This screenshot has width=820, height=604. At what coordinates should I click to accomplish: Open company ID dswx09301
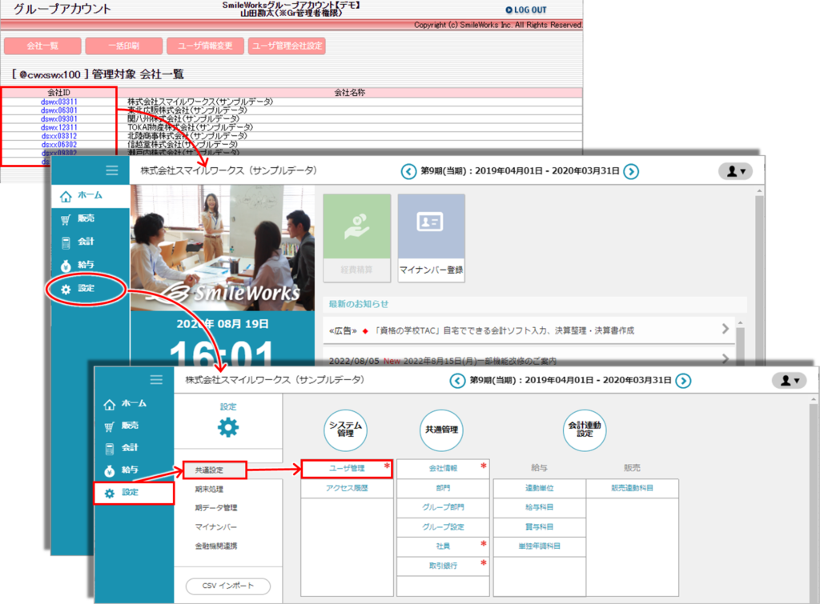point(59,118)
